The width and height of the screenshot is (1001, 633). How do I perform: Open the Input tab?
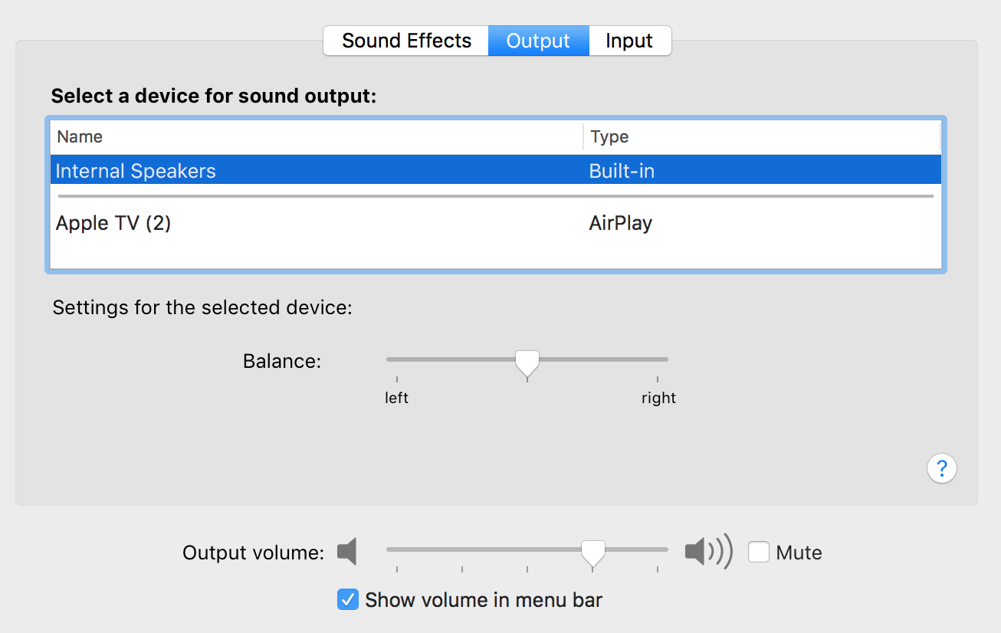pyautogui.click(x=629, y=41)
